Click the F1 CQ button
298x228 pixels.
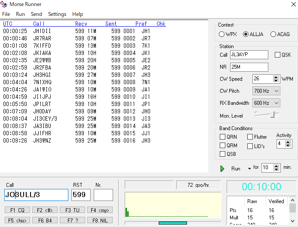[17, 210]
